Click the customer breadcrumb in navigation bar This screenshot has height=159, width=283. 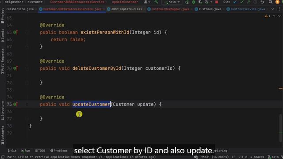[35, 2]
